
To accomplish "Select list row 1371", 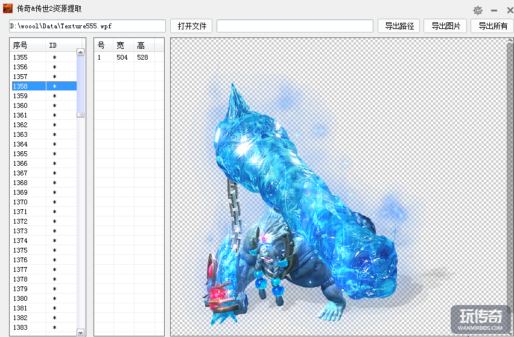I will coord(44,212).
